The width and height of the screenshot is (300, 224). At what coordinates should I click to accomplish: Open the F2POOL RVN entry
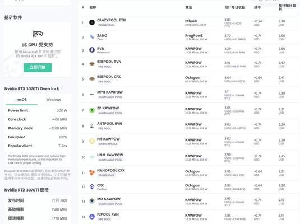coord(108,214)
